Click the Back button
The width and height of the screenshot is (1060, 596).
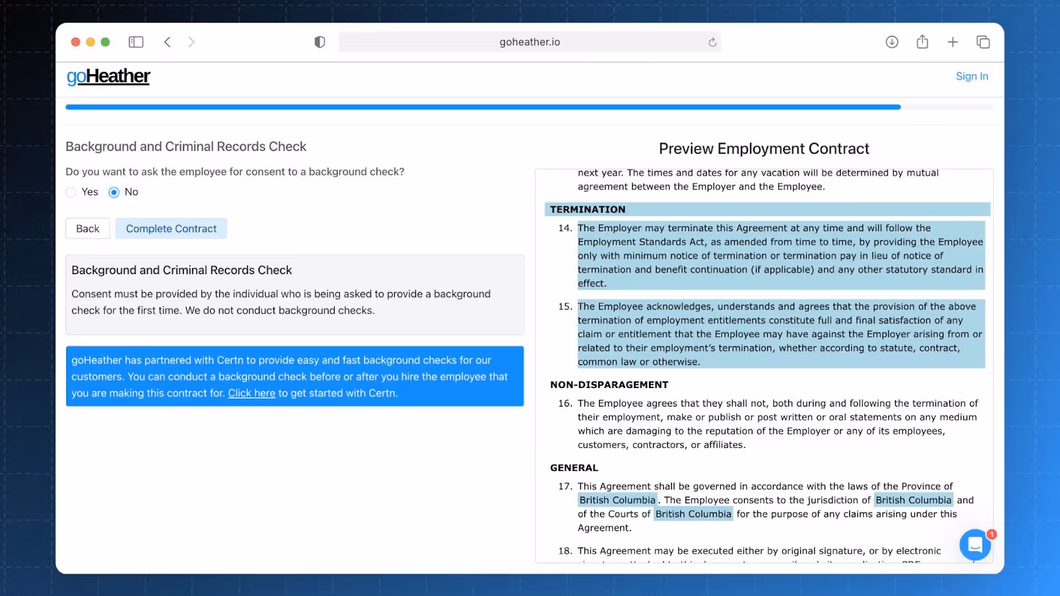pyautogui.click(x=87, y=228)
